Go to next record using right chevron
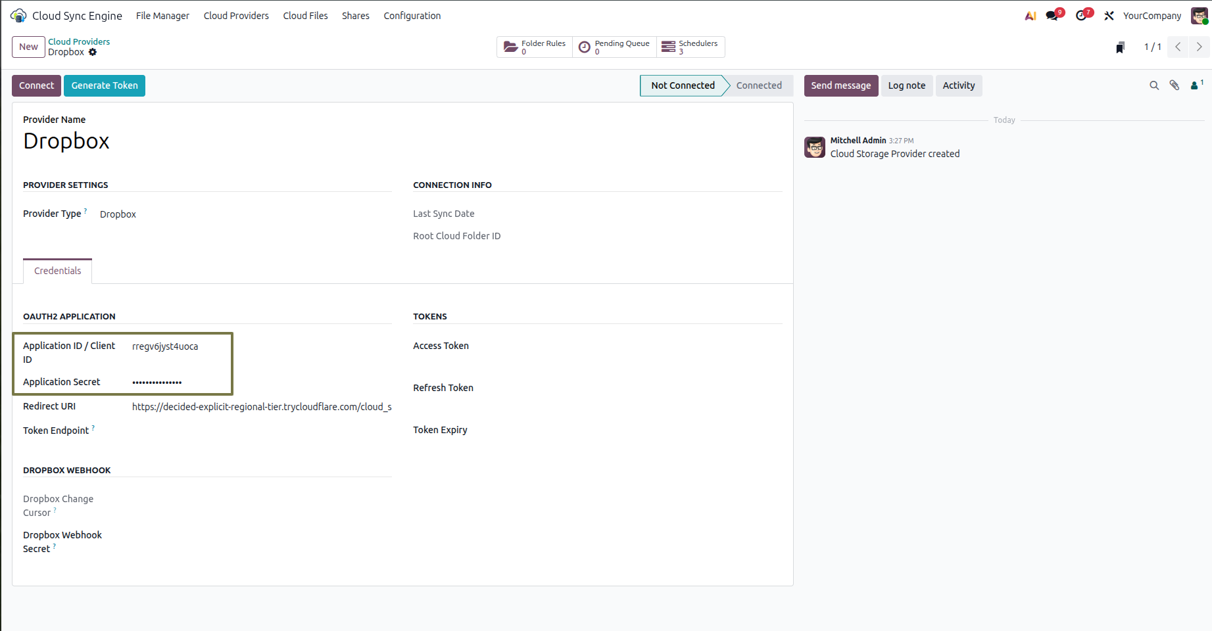Screen dimensions: 1212x631 coord(1200,47)
